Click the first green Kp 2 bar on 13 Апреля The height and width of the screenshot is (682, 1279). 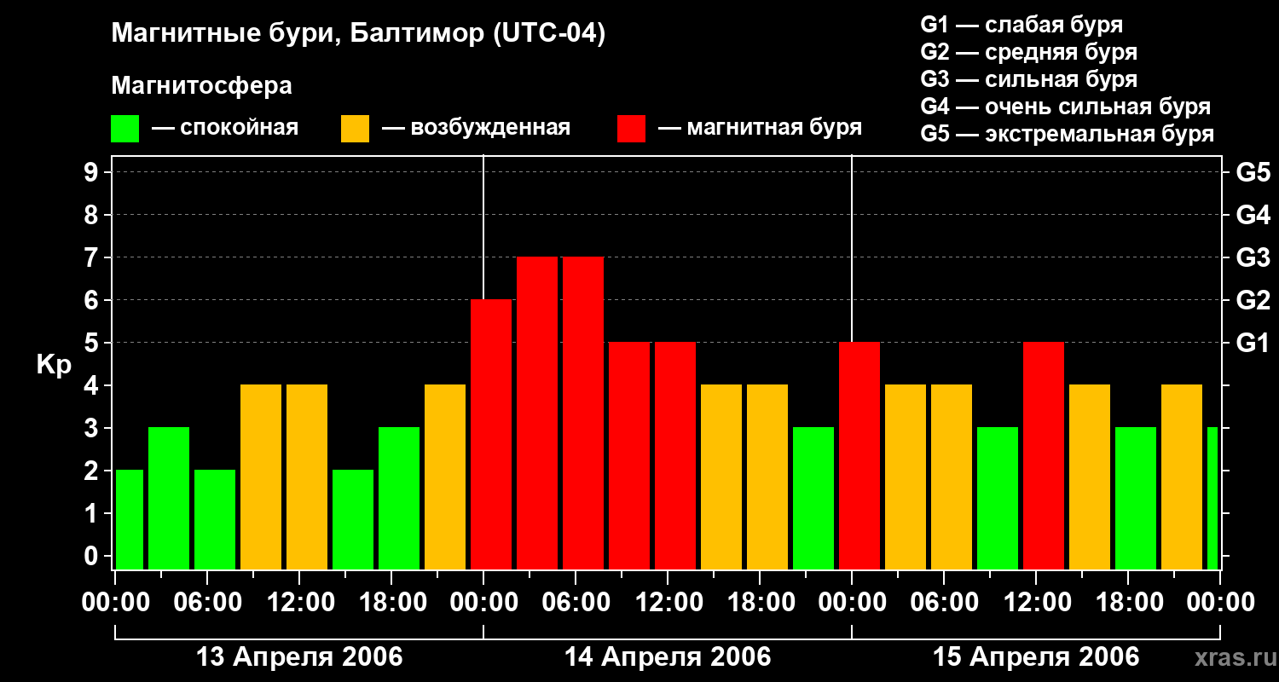click(130, 520)
